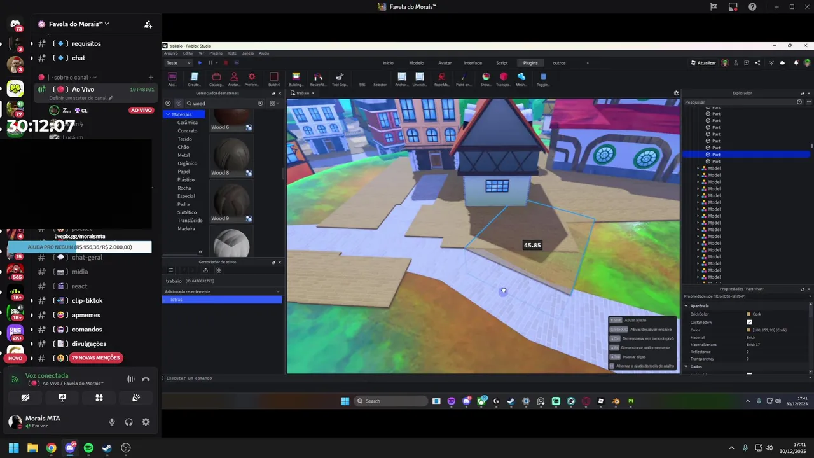Collapse the material categories sidebar
The width and height of the screenshot is (814, 458).
point(200,252)
